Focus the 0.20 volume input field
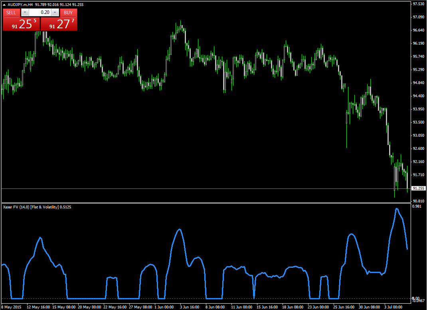 click(40, 12)
